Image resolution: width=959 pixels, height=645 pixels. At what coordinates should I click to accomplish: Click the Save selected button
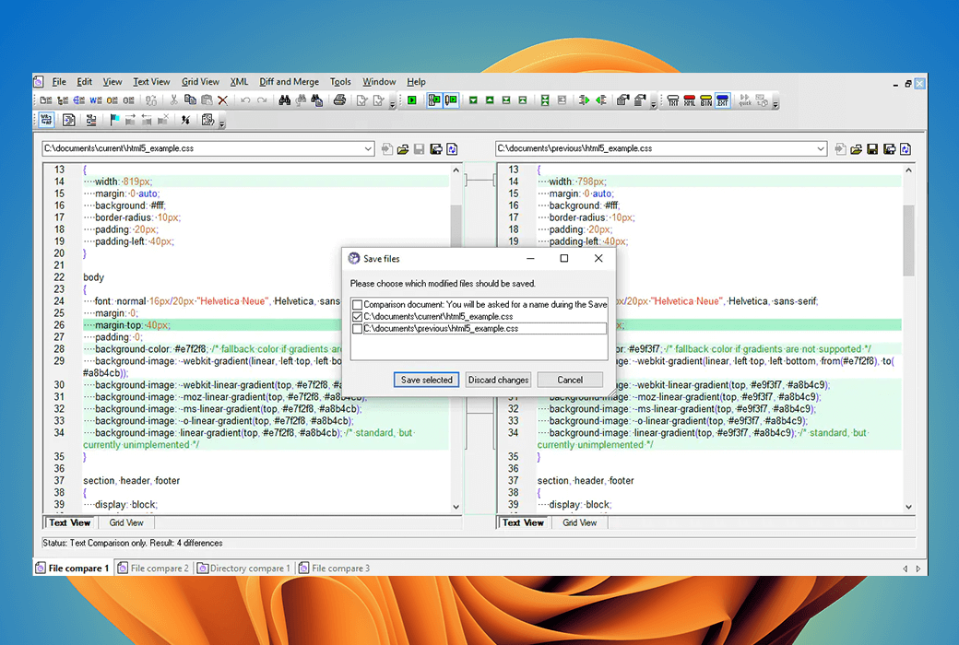pos(426,380)
